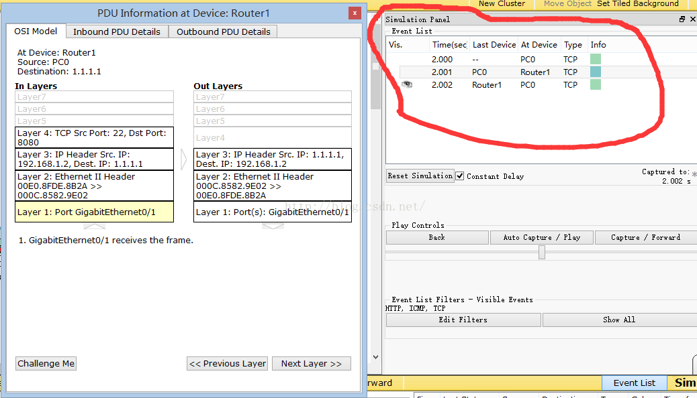Image resolution: width=697 pixels, height=398 pixels.
Task: Toggle the Constant Delay checkbox
Action: 460,176
